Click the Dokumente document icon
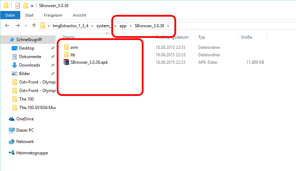 click(x=15, y=57)
